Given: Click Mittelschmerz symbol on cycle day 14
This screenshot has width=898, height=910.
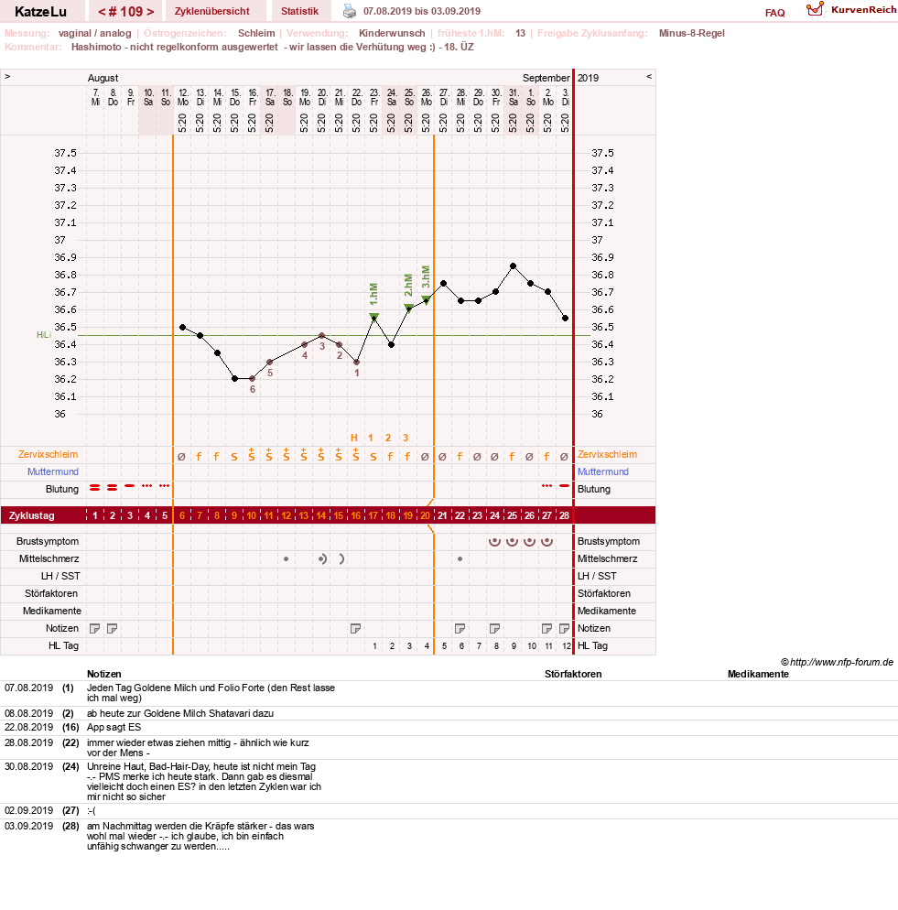Looking at the screenshot, I should point(323,558).
